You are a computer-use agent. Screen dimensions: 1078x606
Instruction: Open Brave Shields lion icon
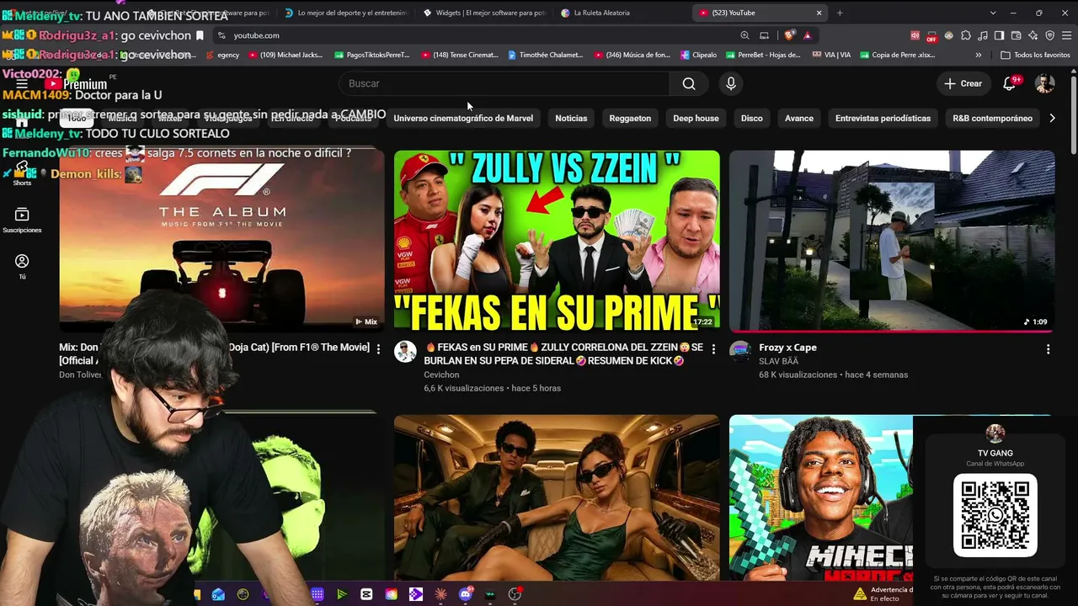coord(789,35)
